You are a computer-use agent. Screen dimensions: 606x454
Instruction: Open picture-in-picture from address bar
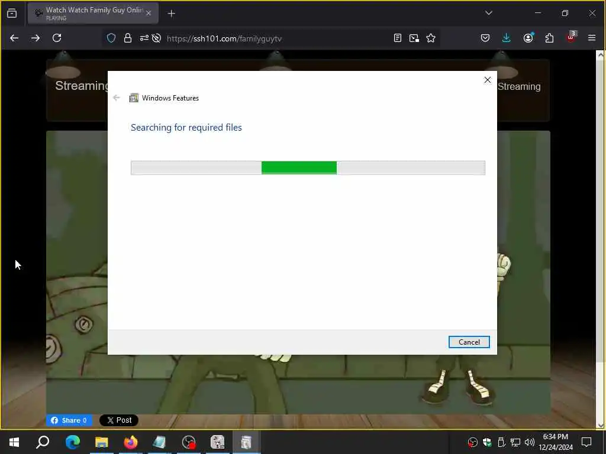point(414,38)
